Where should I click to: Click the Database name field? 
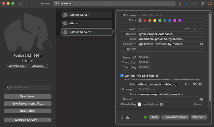(170, 34)
